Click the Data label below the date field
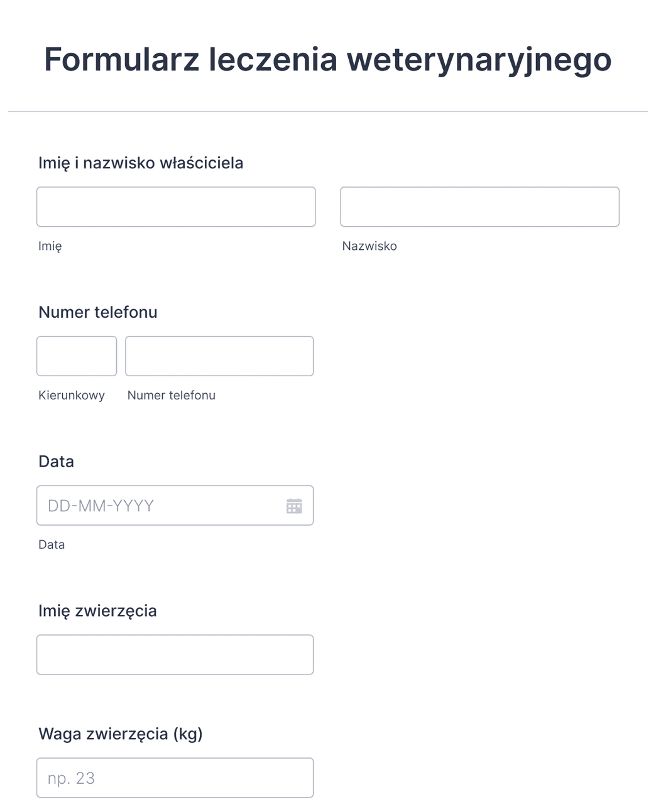Viewport: 656px width, 807px height. pyautogui.click(x=51, y=544)
